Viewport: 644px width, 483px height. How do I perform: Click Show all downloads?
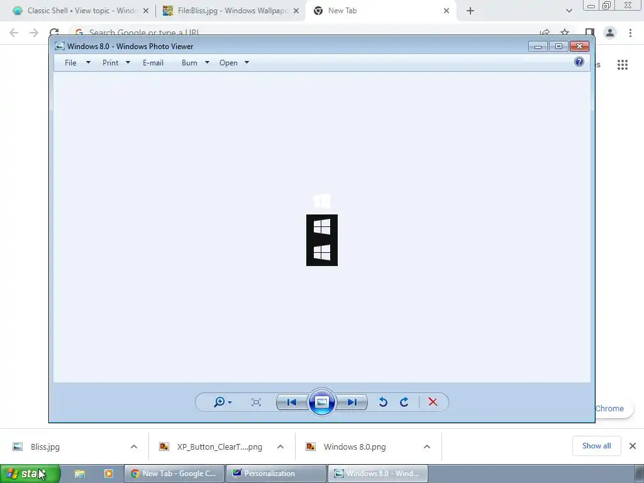[596, 446]
